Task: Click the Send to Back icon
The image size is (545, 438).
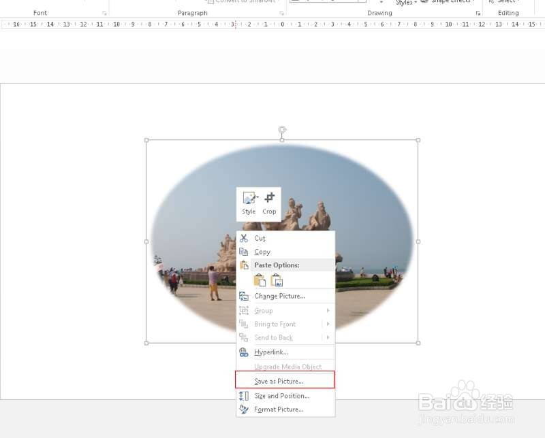Action: 244,337
